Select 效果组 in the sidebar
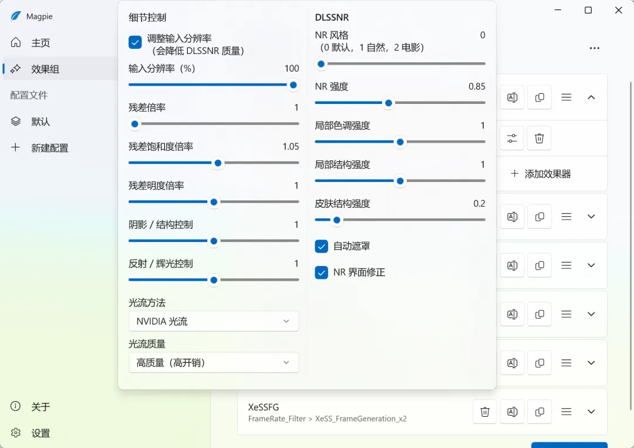The image size is (634, 448). (60, 69)
